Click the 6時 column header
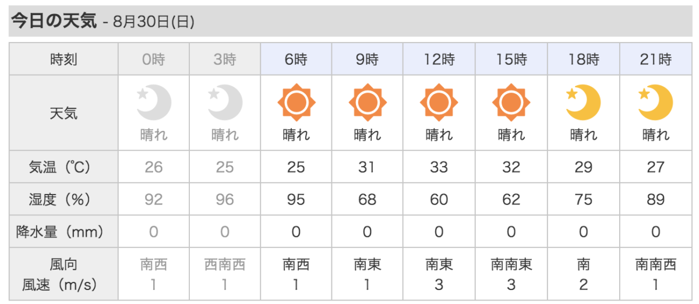The image size is (699, 304). [x=296, y=59]
